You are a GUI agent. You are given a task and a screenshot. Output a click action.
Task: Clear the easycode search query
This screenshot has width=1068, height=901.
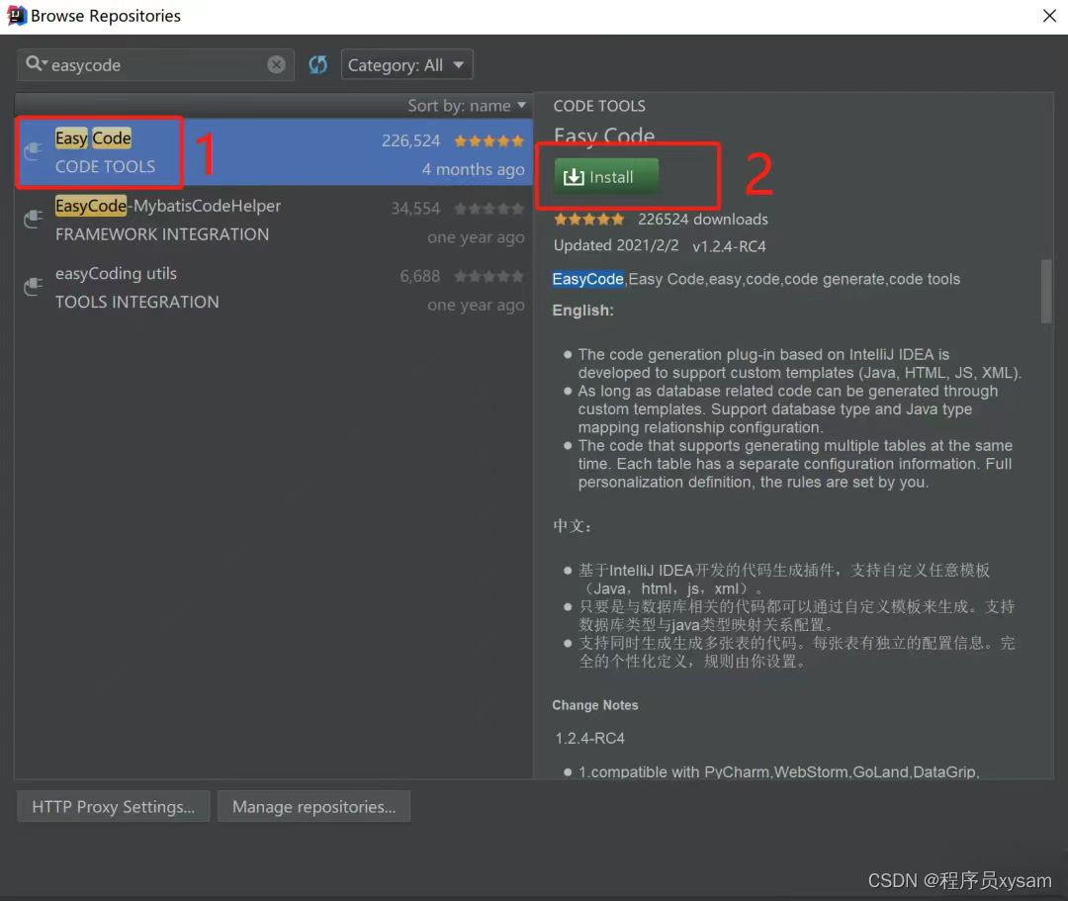coord(276,63)
